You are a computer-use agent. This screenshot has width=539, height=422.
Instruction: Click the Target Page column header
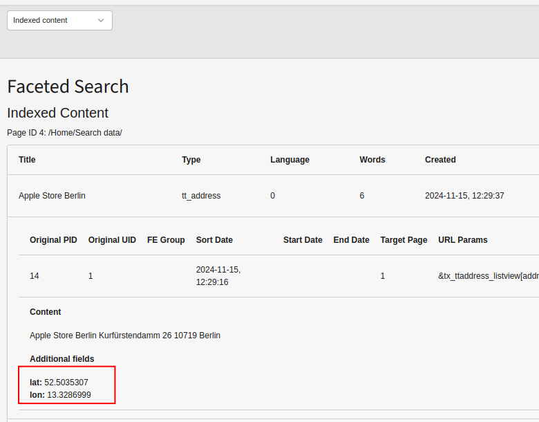click(x=404, y=240)
